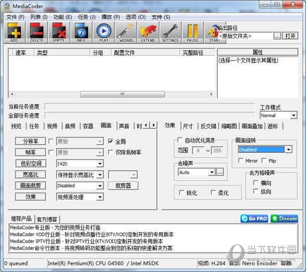Screen dimensions: 306x272
Task: Open the 官方博客 tab
Action: [47, 220]
